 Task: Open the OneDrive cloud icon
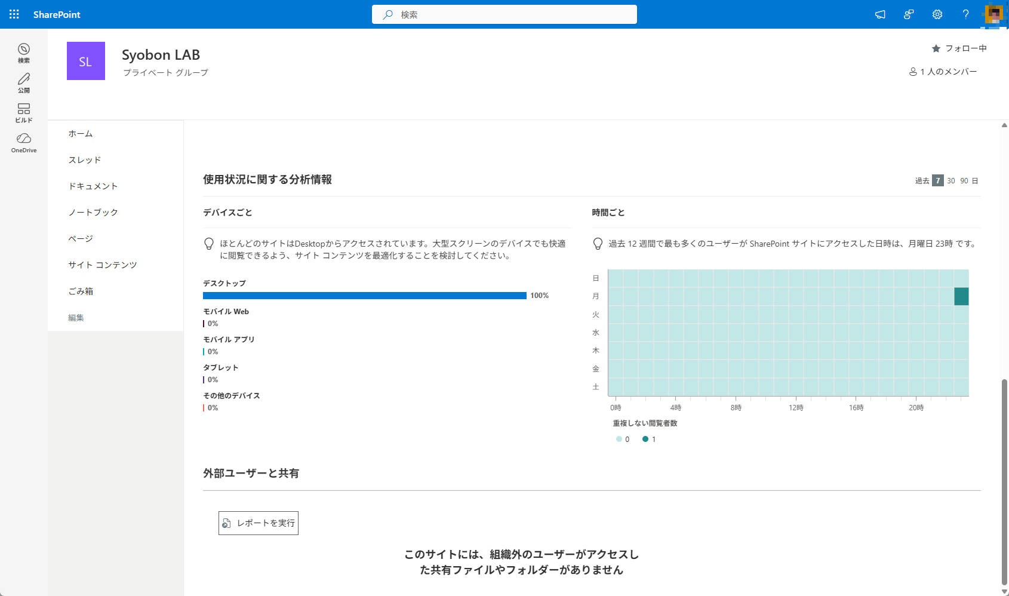point(24,143)
